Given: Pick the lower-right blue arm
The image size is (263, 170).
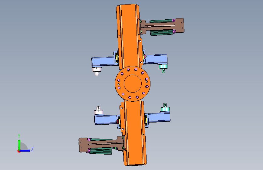Looking at the screenshot, I should 159,117.
